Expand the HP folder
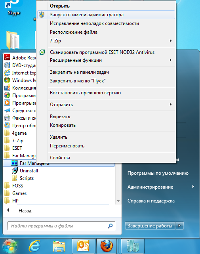The height and width of the screenshot is (254, 200). click(x=11, y=201)
